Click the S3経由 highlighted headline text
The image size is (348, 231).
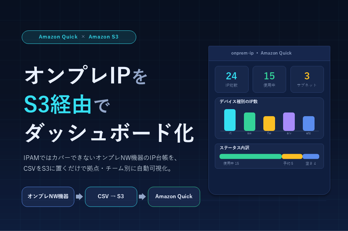click(58, 104)
